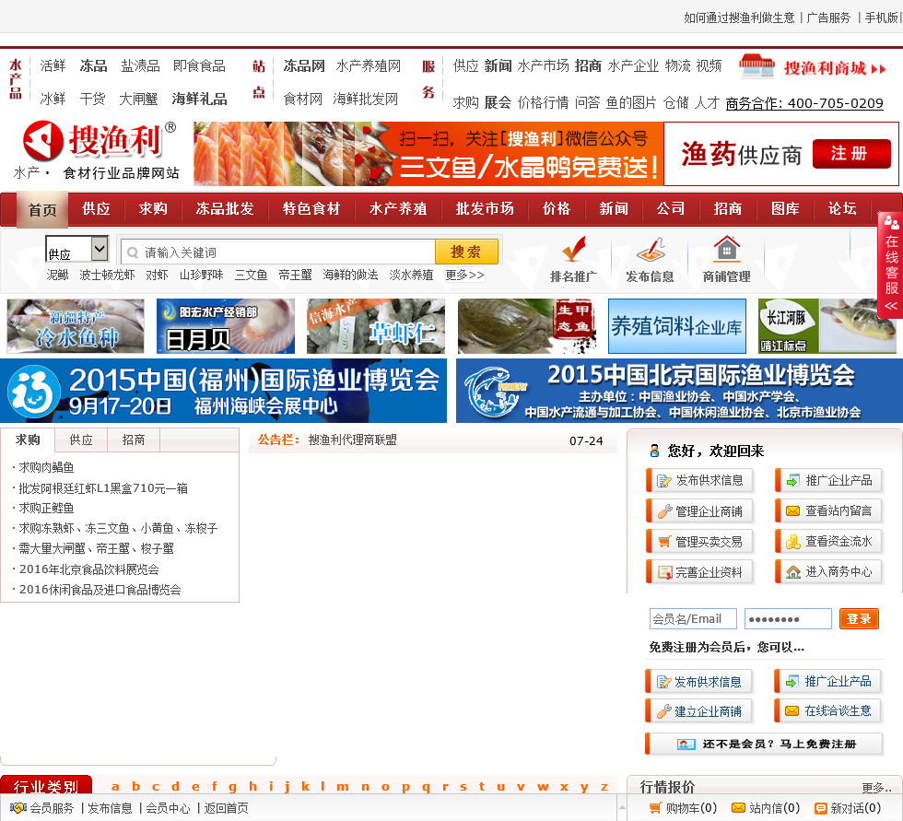Switch to the 供应 list tab
The image size is (903, 821).
(x=81, y=440)
